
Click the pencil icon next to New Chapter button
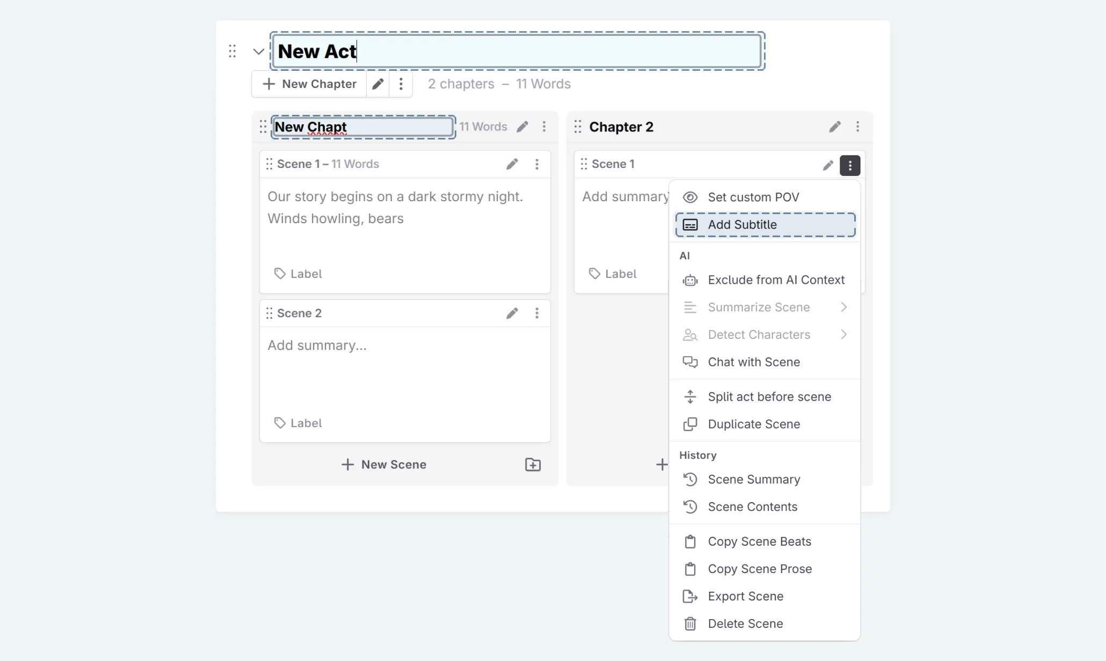tap(377, 84)
